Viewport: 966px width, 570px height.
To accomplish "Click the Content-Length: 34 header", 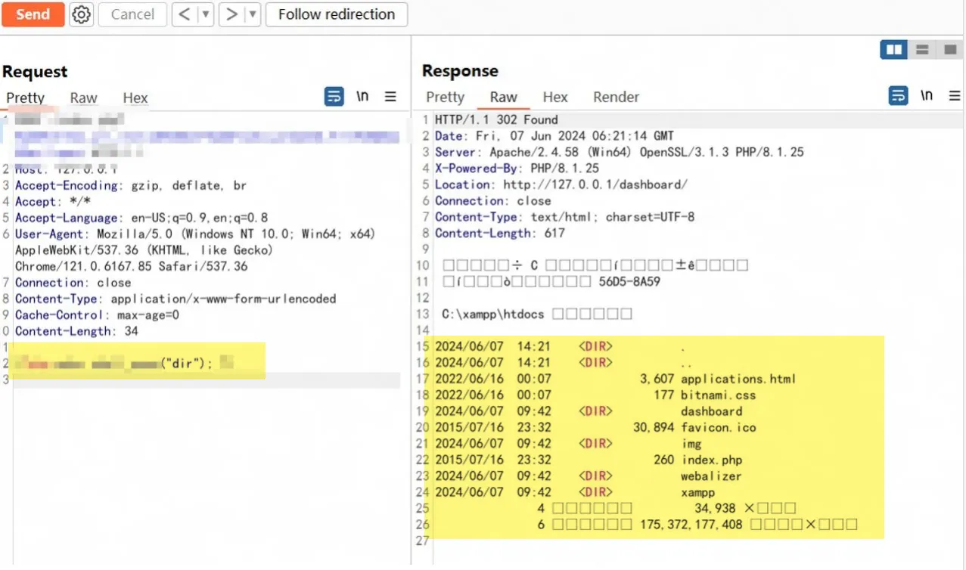I will point(76,331).
